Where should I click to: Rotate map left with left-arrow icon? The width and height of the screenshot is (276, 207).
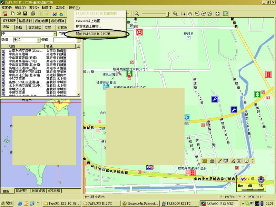click(x=197, y=13)
